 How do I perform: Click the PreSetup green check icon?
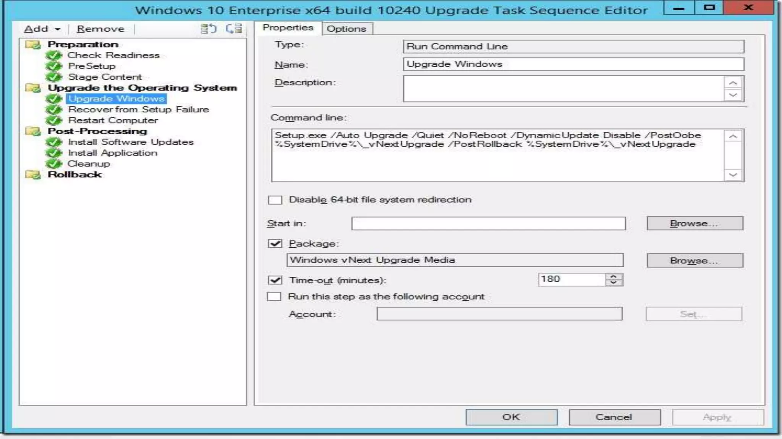click(x=54, y=66)
